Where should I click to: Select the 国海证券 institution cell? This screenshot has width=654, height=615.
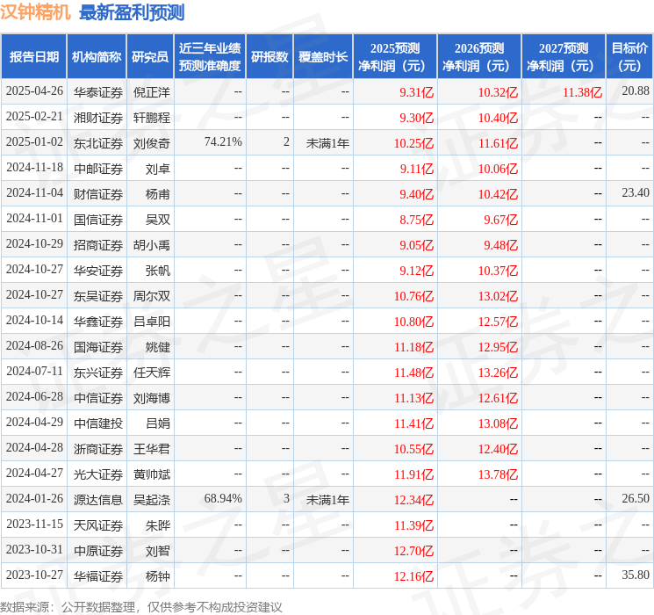point(98,347)
